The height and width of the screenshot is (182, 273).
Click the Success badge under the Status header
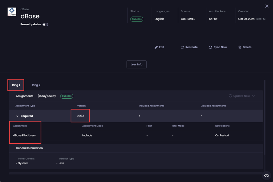click(136, 19)
